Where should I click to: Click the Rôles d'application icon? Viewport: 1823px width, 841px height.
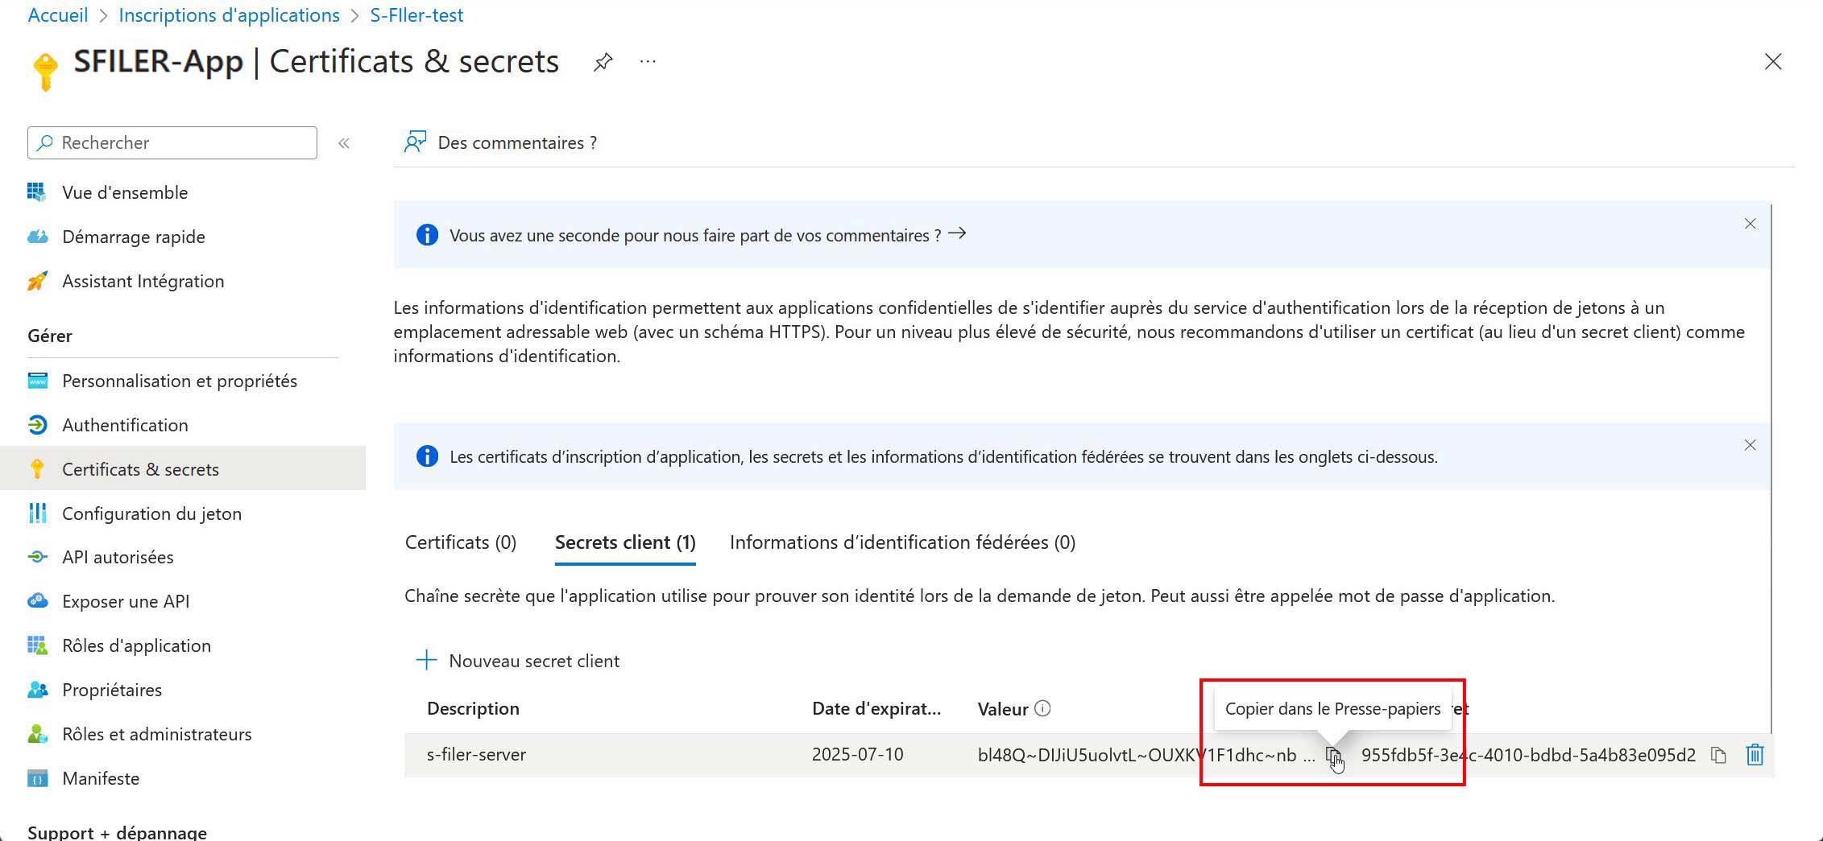(37, 645)
